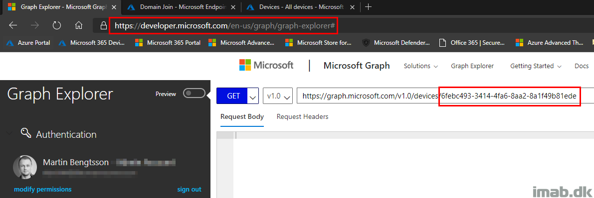
Task: Open Azure Advanced Th... bookmark
Action: coord(549,43)
